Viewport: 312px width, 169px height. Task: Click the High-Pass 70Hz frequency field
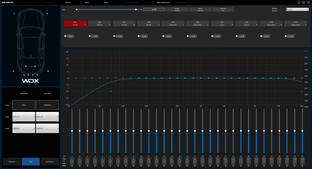pyautogui.click(x=24, y=105)
